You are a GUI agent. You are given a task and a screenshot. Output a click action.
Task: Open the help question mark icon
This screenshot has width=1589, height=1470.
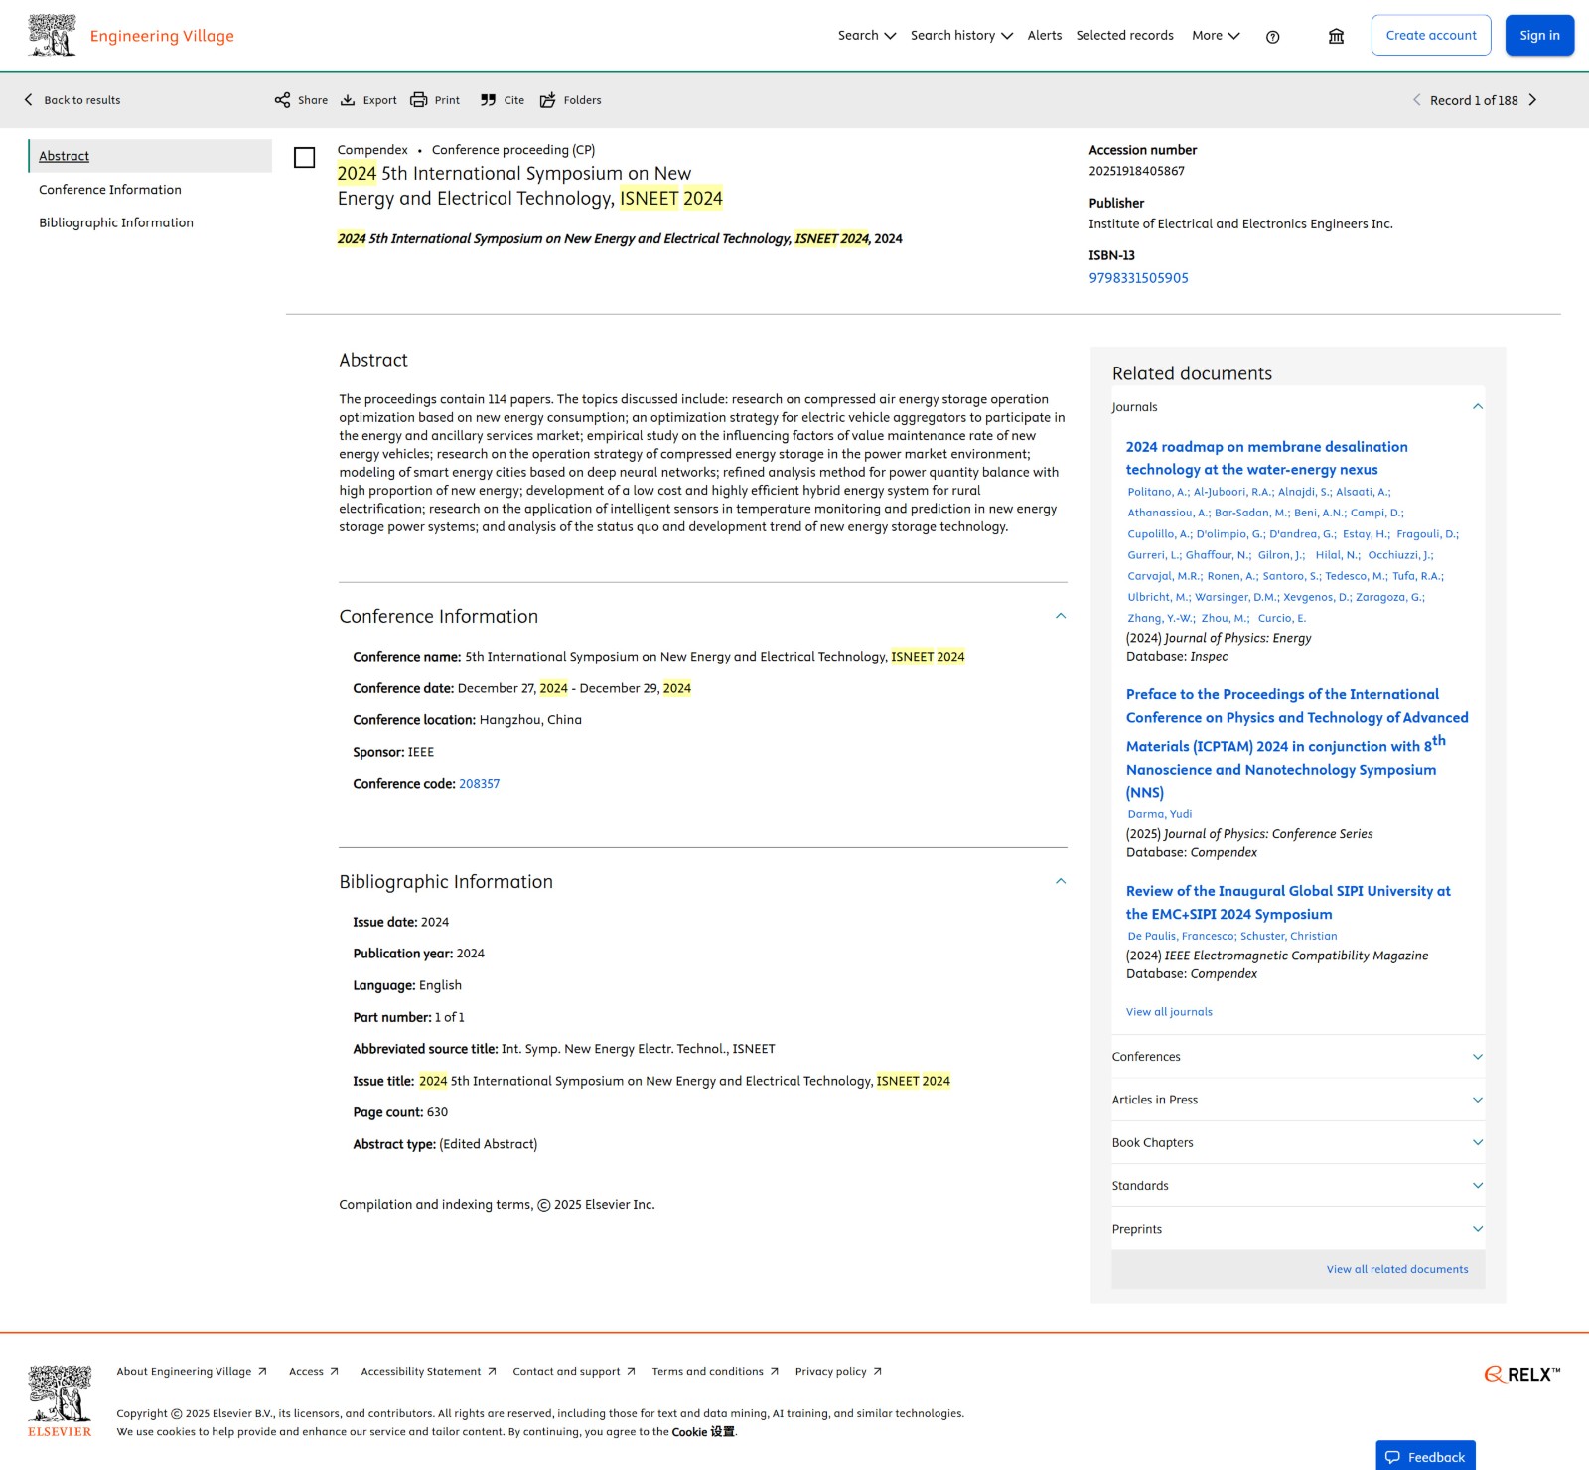click(x=1272, y=37)
